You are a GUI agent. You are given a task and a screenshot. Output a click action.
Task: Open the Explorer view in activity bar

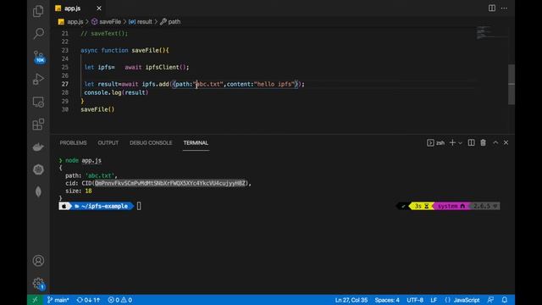tap(38, 11)
